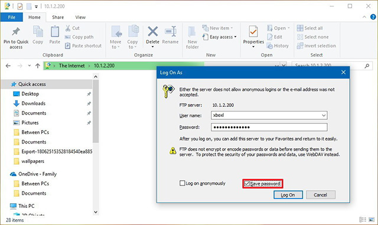Enable the Log on anonymously checkbox
The width and height of the screenshot is (378, 225).
(183, 183)
